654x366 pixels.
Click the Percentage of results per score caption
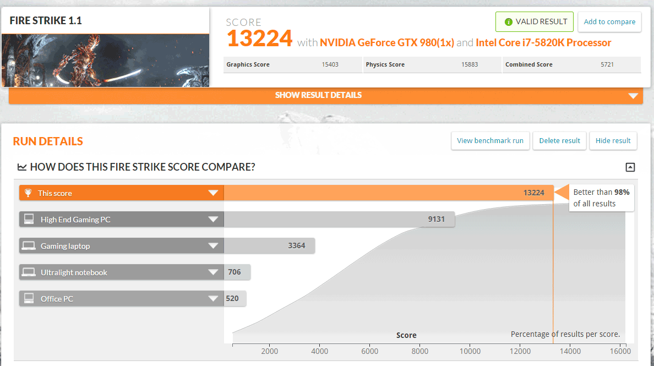(x=565, y=334)
